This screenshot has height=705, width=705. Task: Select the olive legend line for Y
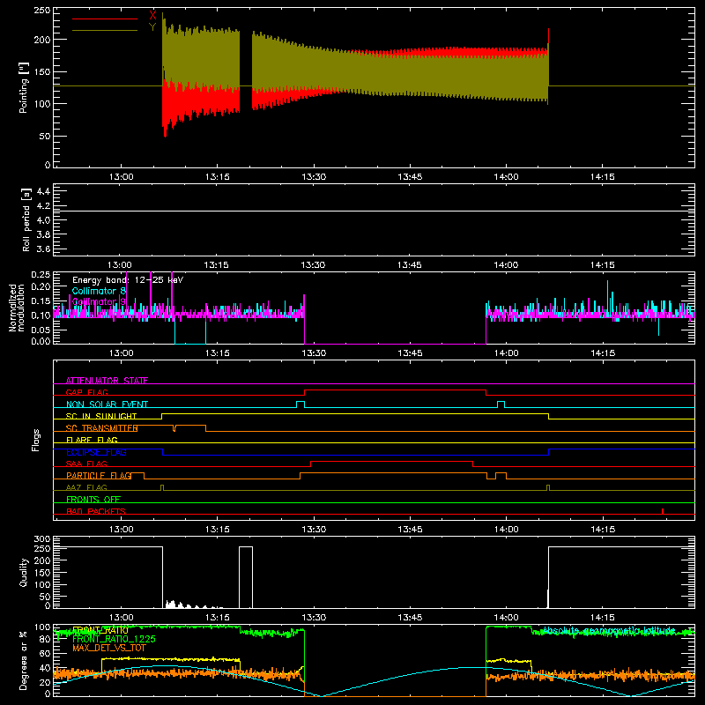[x=105, y=30]
